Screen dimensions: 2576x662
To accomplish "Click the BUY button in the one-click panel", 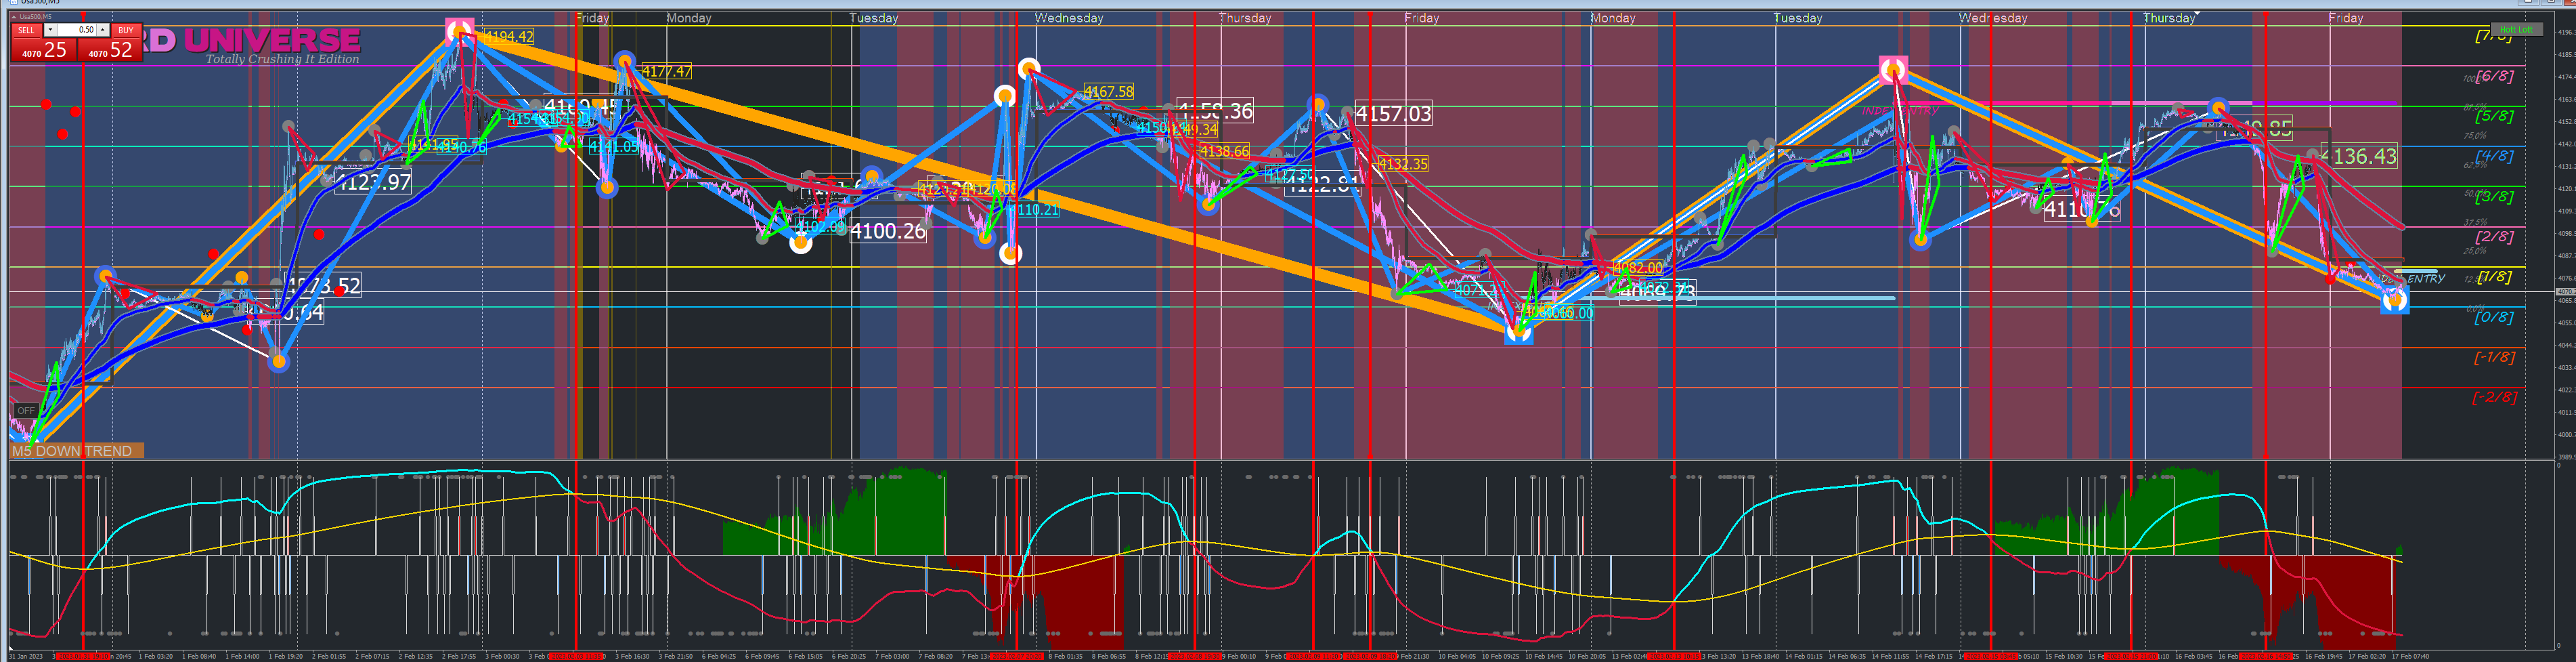I will tap(125, 30).
